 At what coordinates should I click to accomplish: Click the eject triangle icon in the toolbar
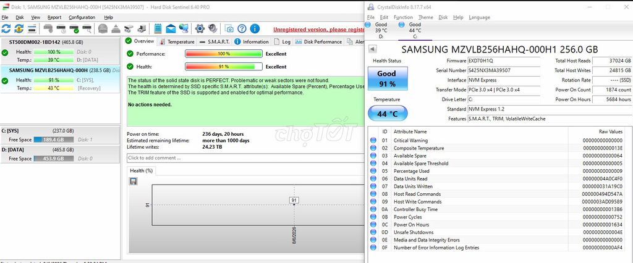116,28
